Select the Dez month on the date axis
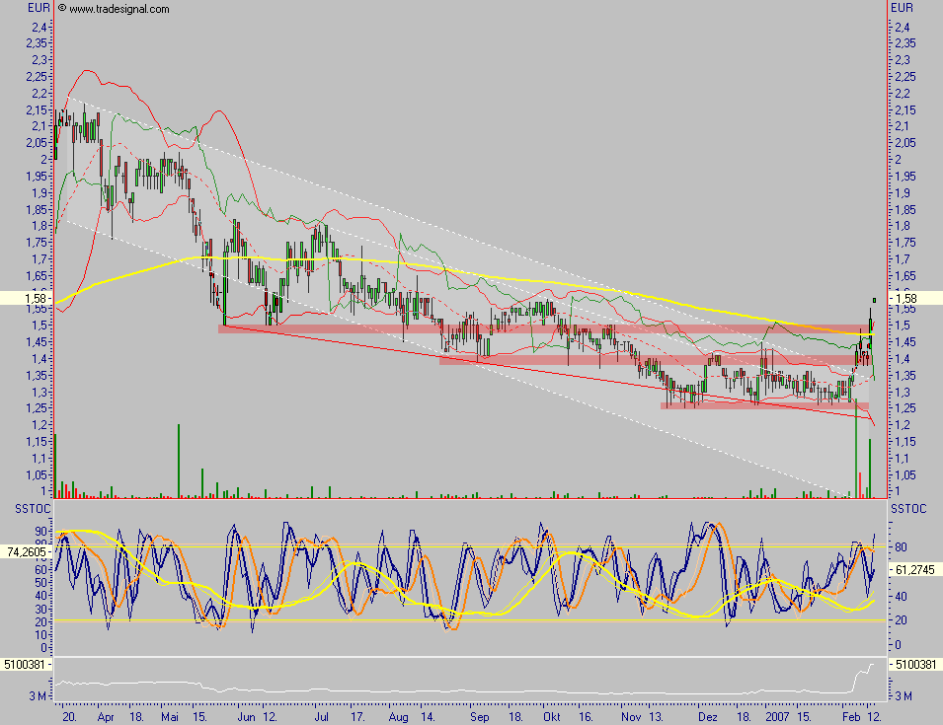This screenshot has width=943, height=725. pyautogui.click(x=706, y=716)
